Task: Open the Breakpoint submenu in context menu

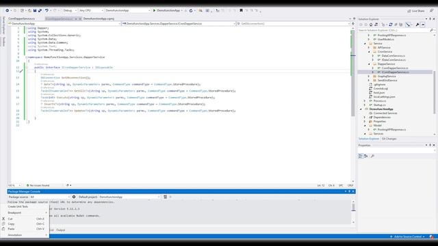Action: click(x=25, y=213)
